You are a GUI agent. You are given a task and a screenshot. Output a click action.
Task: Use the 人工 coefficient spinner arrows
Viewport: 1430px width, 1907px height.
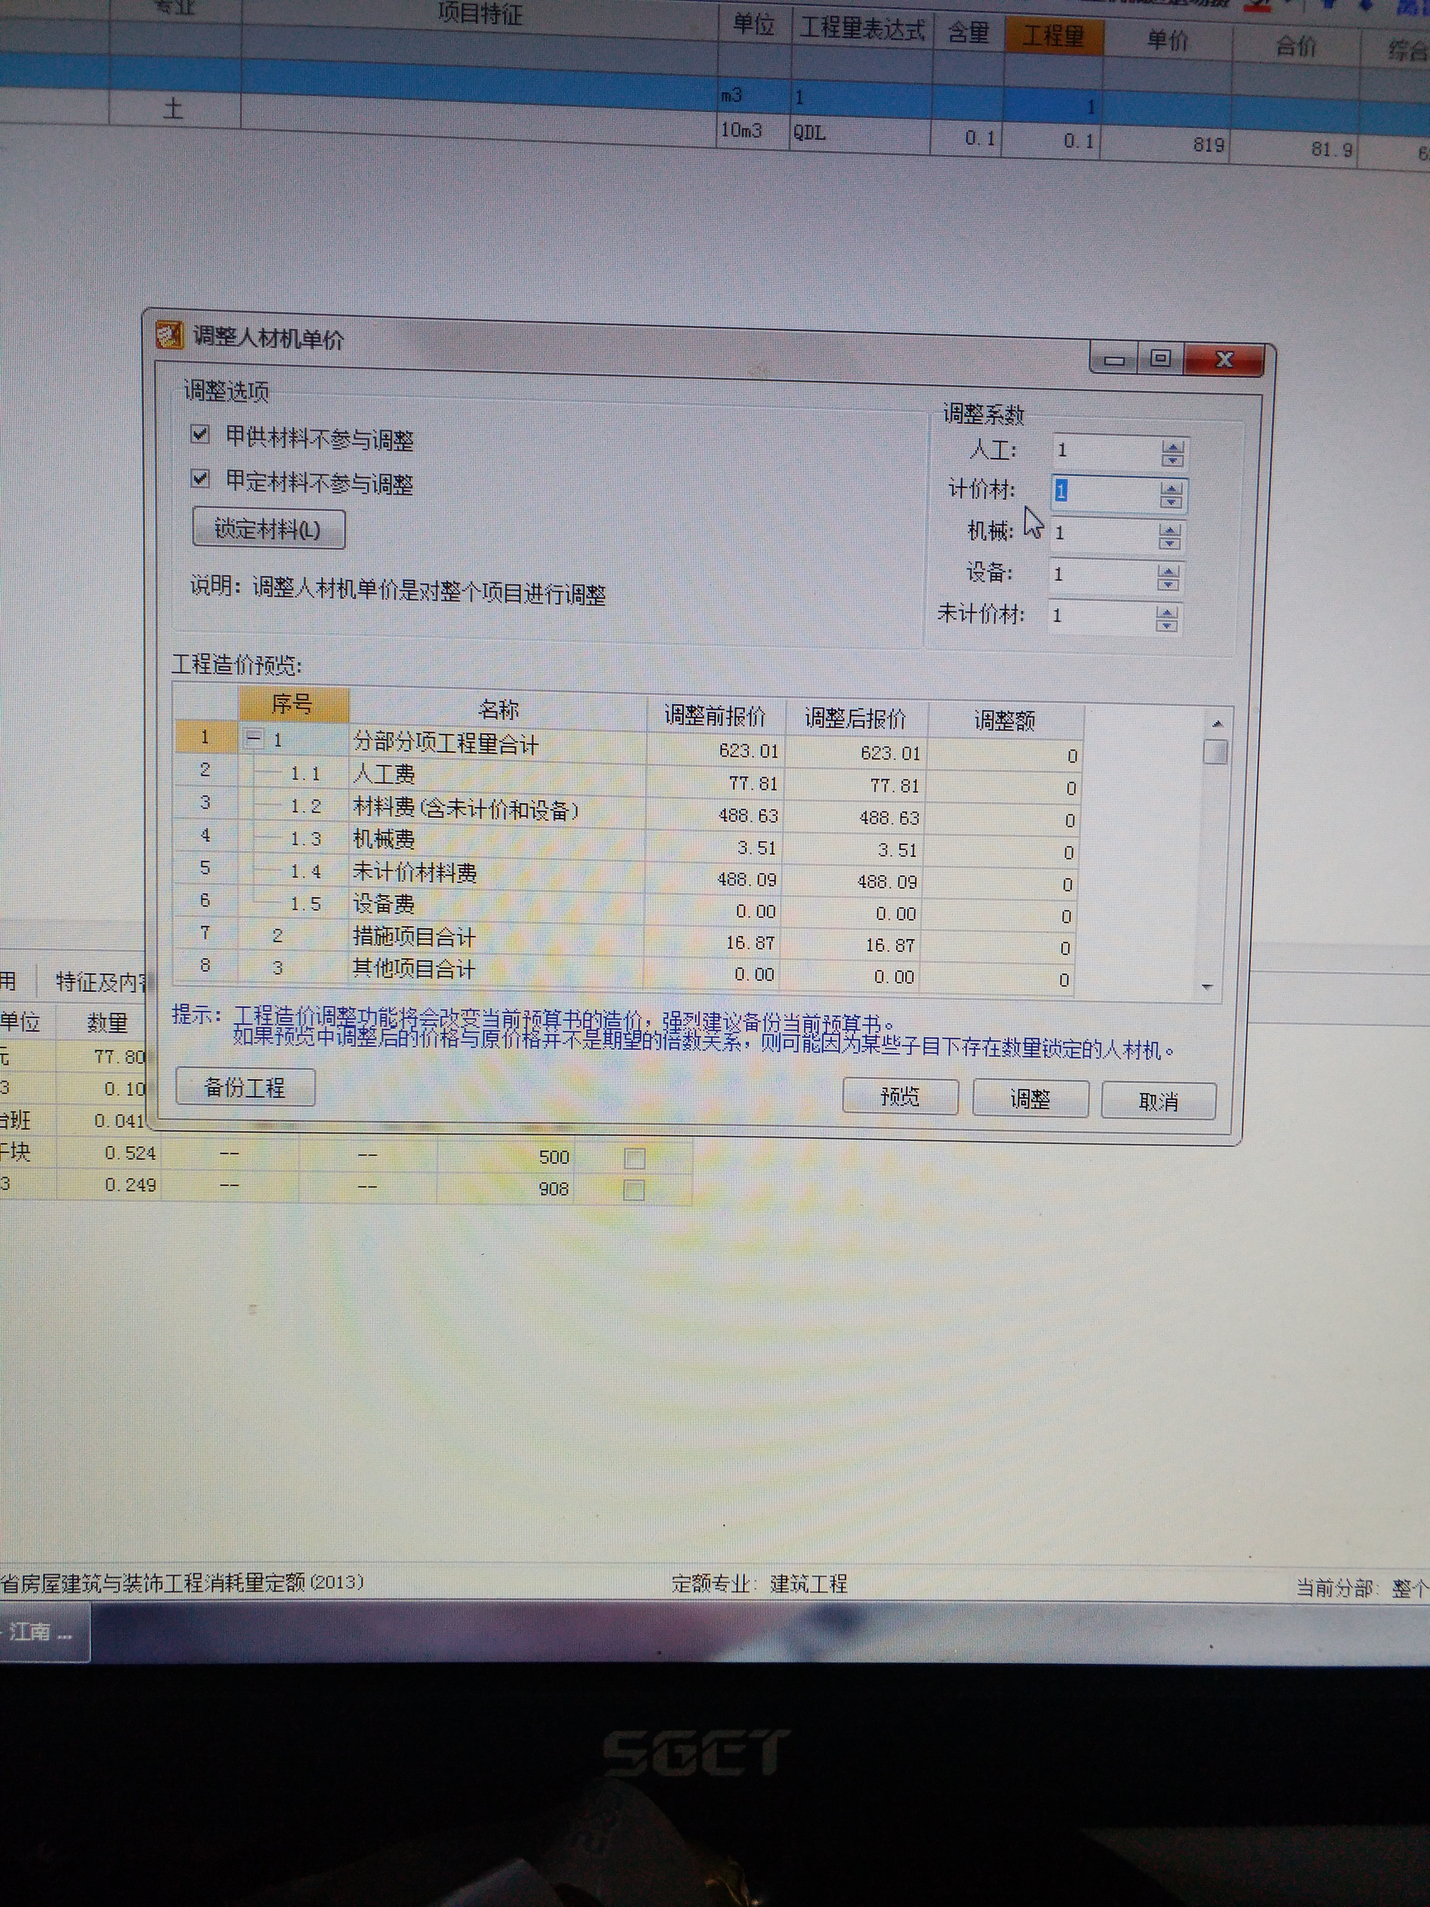1172,454
